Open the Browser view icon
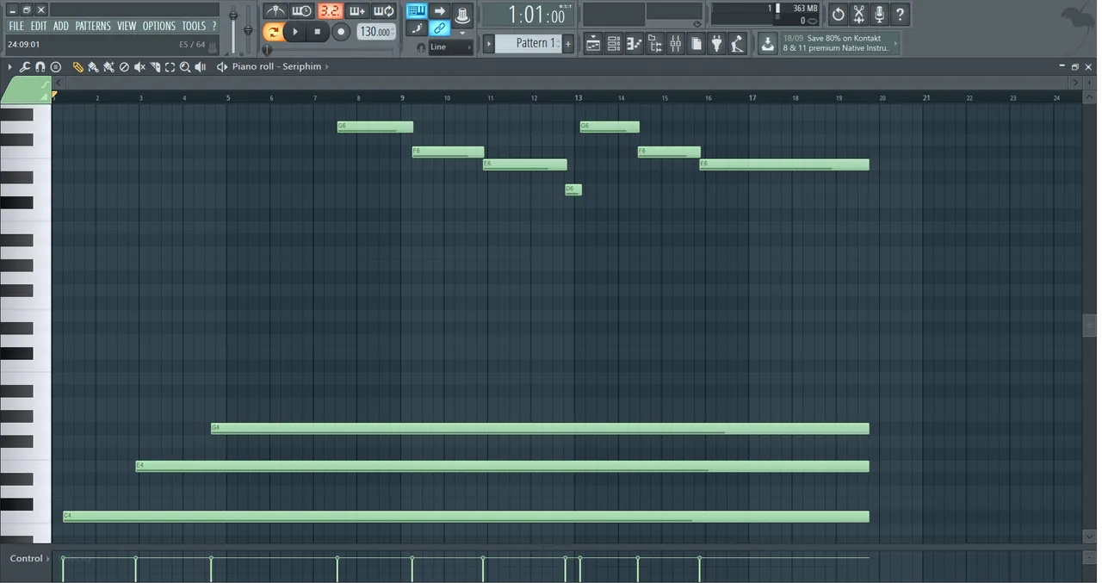This screenshot has height=583, width=1102. click(x=655, y=43)
